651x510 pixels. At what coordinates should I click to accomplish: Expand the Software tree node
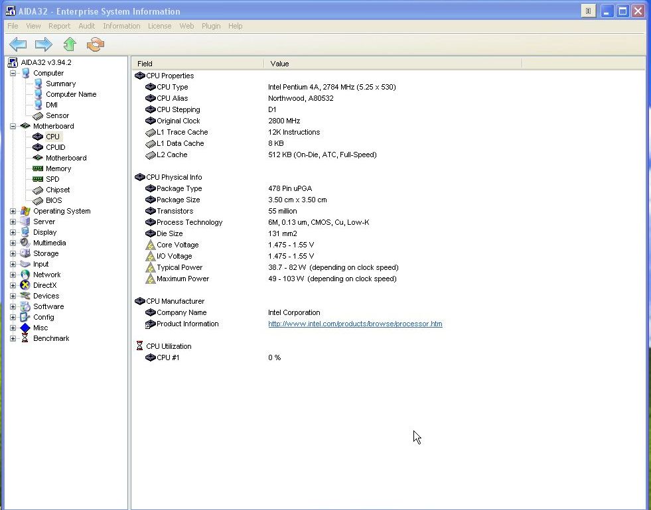[x=13, y=306]
